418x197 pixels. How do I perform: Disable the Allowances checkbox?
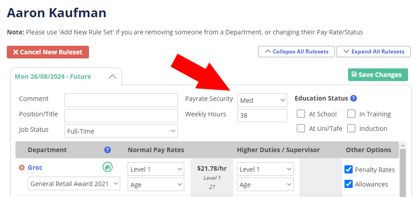(x=349, y=184)
